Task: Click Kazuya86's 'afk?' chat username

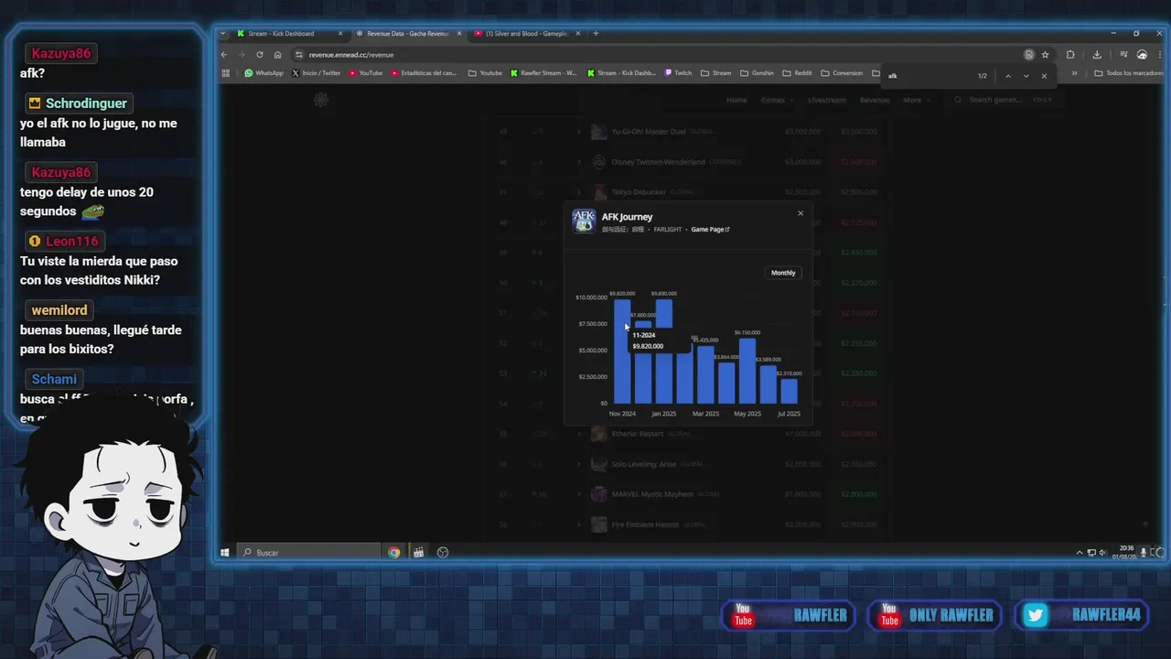Action: pyautogui.click(x=61, y=53)
